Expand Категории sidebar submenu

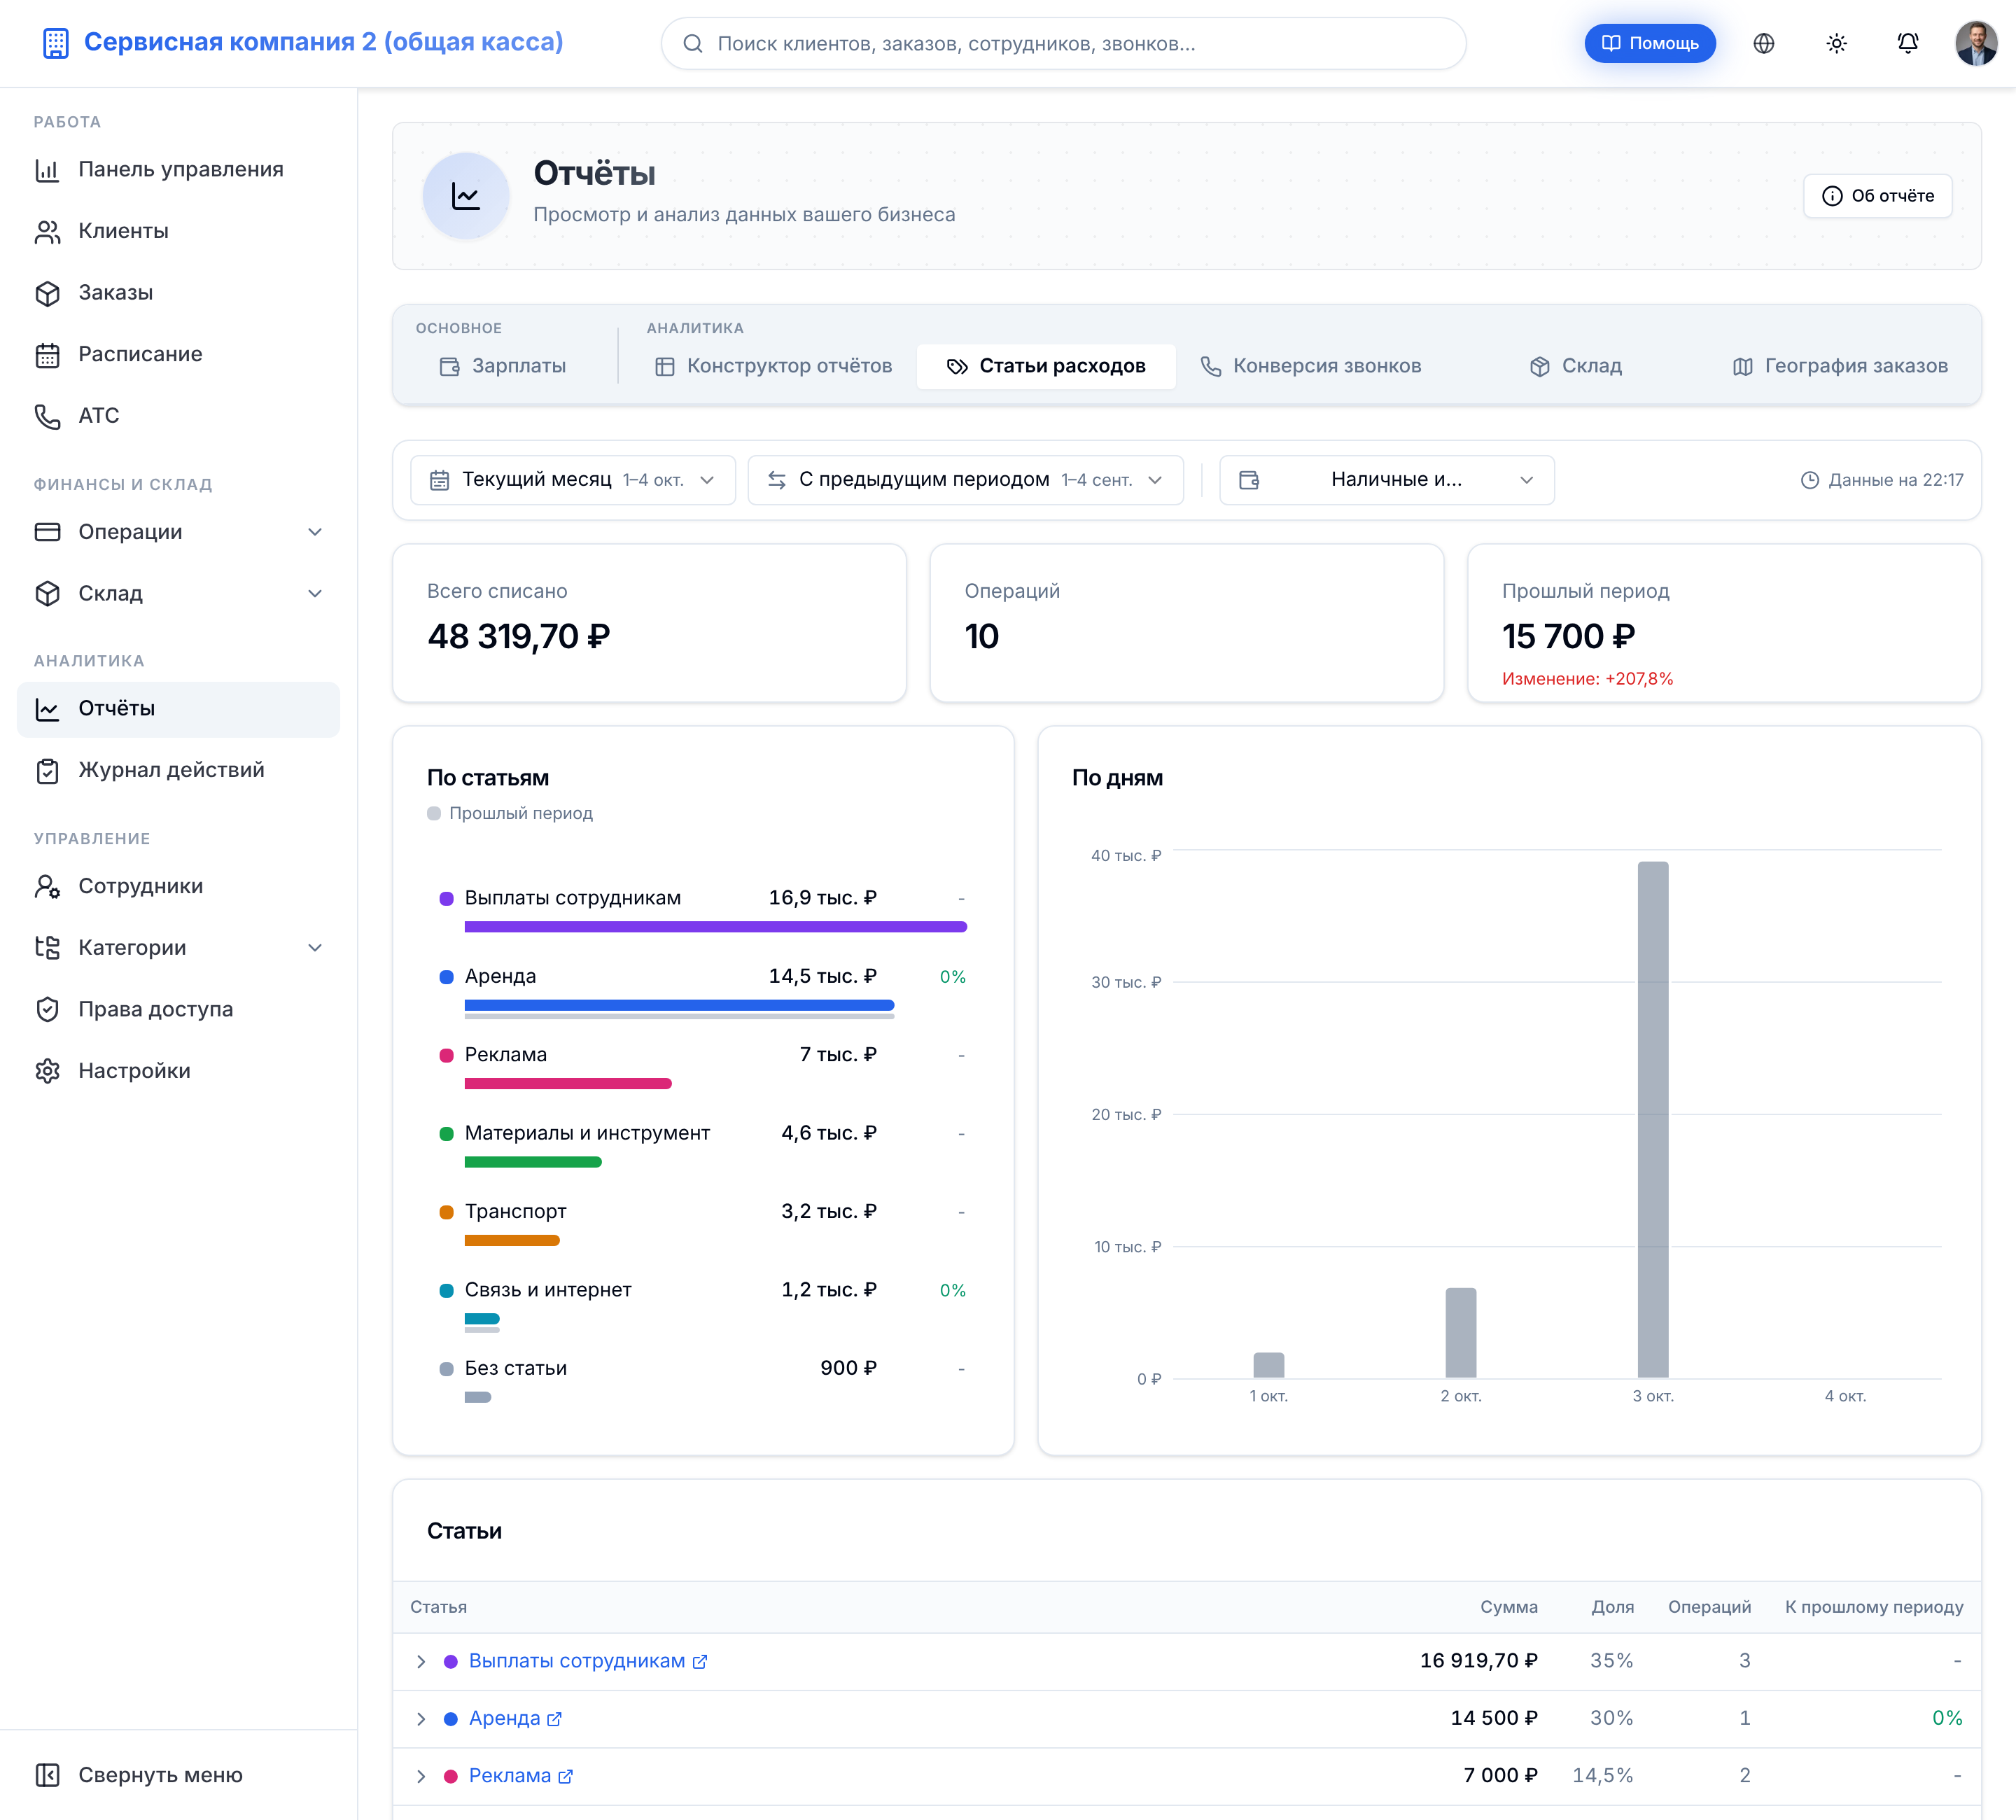coord(178,948)
